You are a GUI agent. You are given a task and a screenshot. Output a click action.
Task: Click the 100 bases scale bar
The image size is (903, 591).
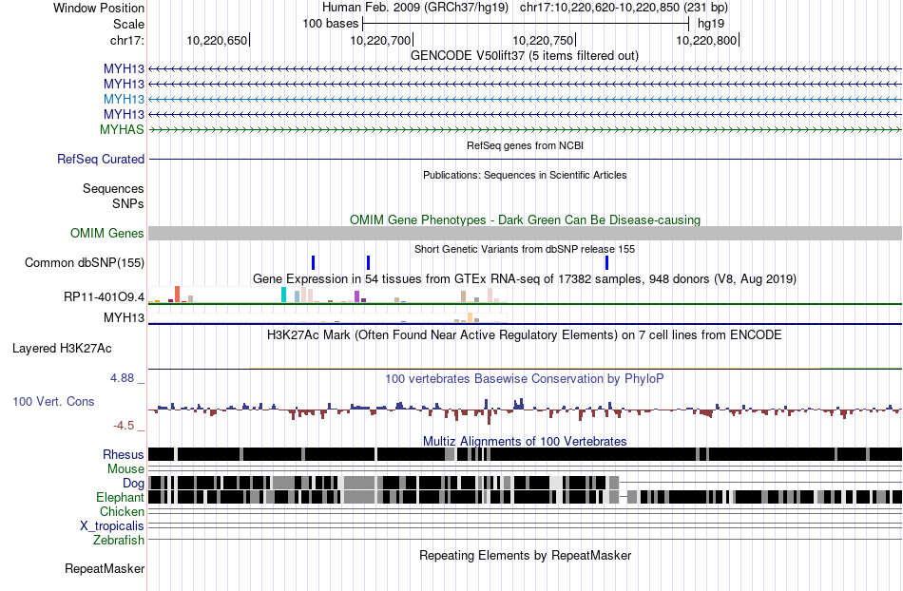[x=526, y=24]
